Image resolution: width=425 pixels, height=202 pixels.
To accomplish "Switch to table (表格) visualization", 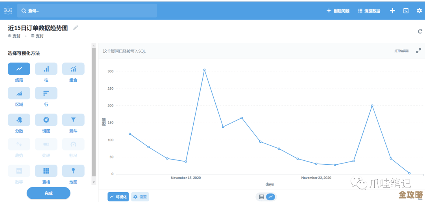I will point(46,171).
